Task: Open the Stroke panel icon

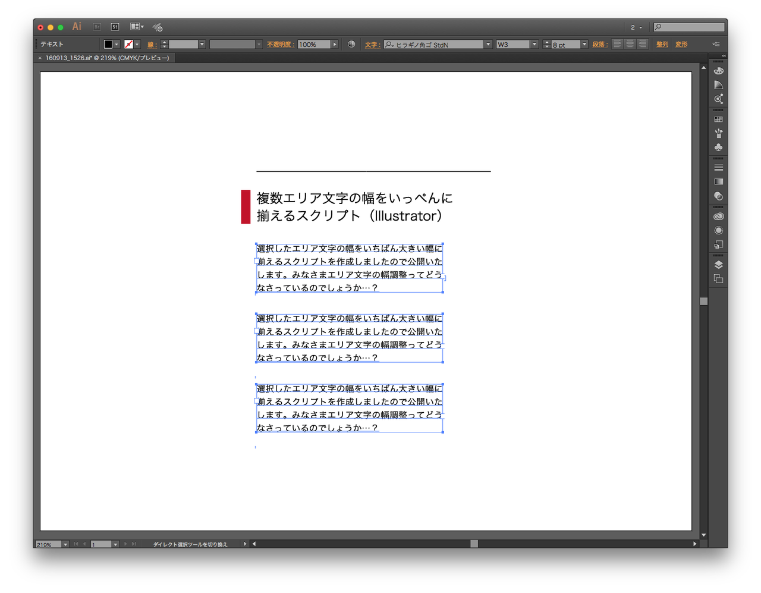Action: 718,168
